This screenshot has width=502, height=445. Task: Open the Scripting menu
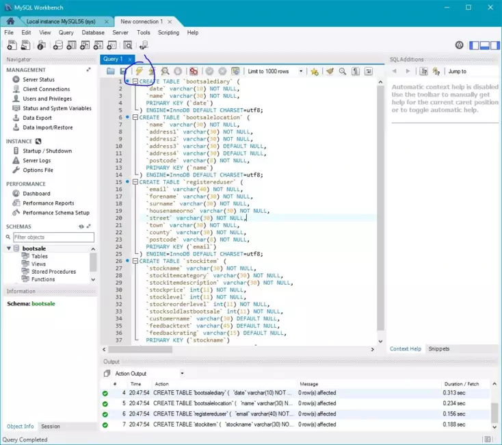click(168, 32)
